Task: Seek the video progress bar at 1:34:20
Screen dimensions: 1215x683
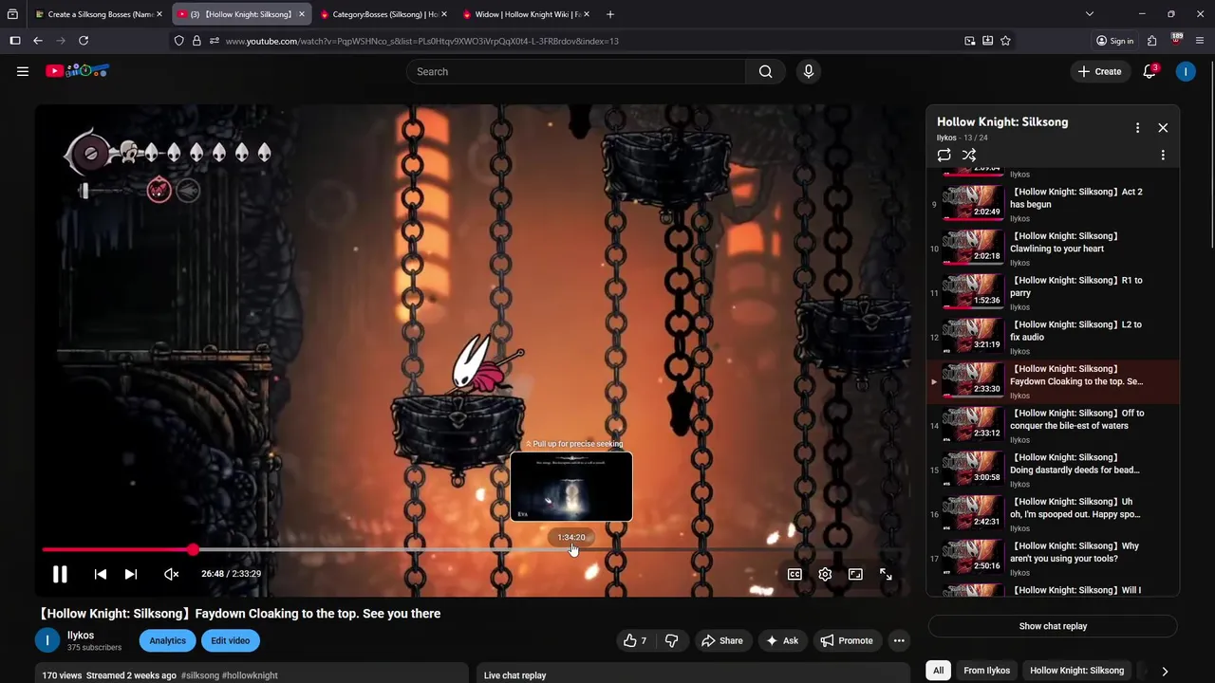Action: pyautogui.click(x=572, y=549)
